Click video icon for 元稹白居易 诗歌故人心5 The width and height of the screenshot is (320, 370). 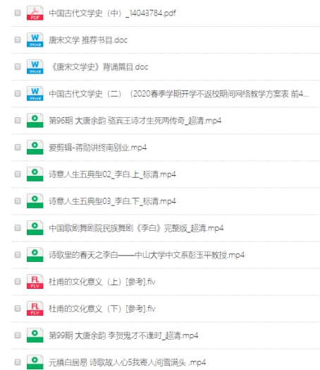pyautogui.click(x=35, y=362)
